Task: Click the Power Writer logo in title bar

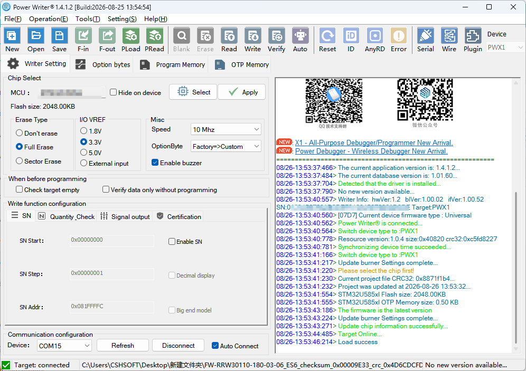Action: click(x=6, y=7)
